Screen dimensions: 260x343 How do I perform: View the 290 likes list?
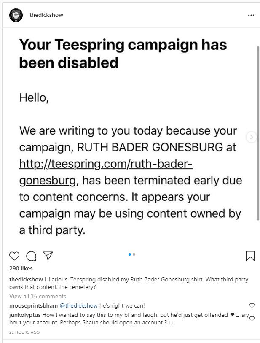(x=21, y=268)
